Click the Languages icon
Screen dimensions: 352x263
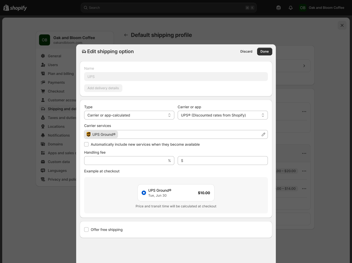[43, 170]
